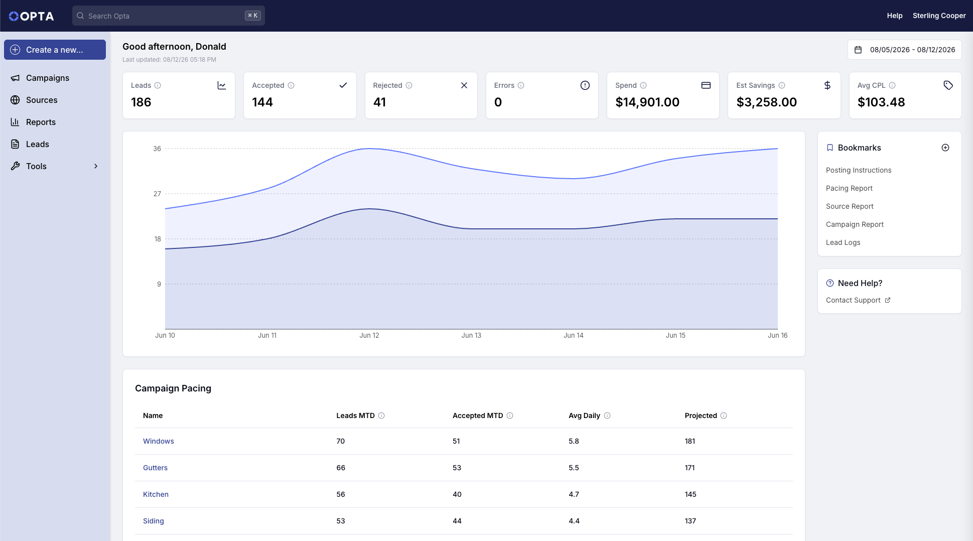Open the Sterling Cooper account menu

(x=939, y=16)
